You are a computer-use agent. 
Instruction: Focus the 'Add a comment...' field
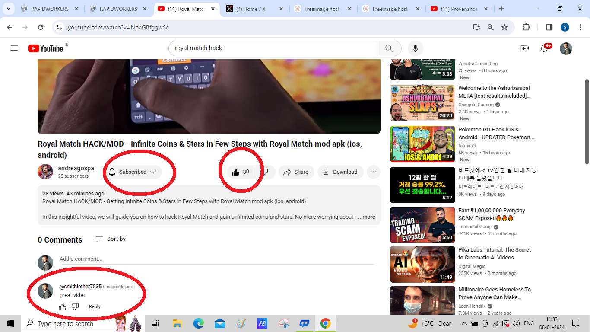coord(217,259)
